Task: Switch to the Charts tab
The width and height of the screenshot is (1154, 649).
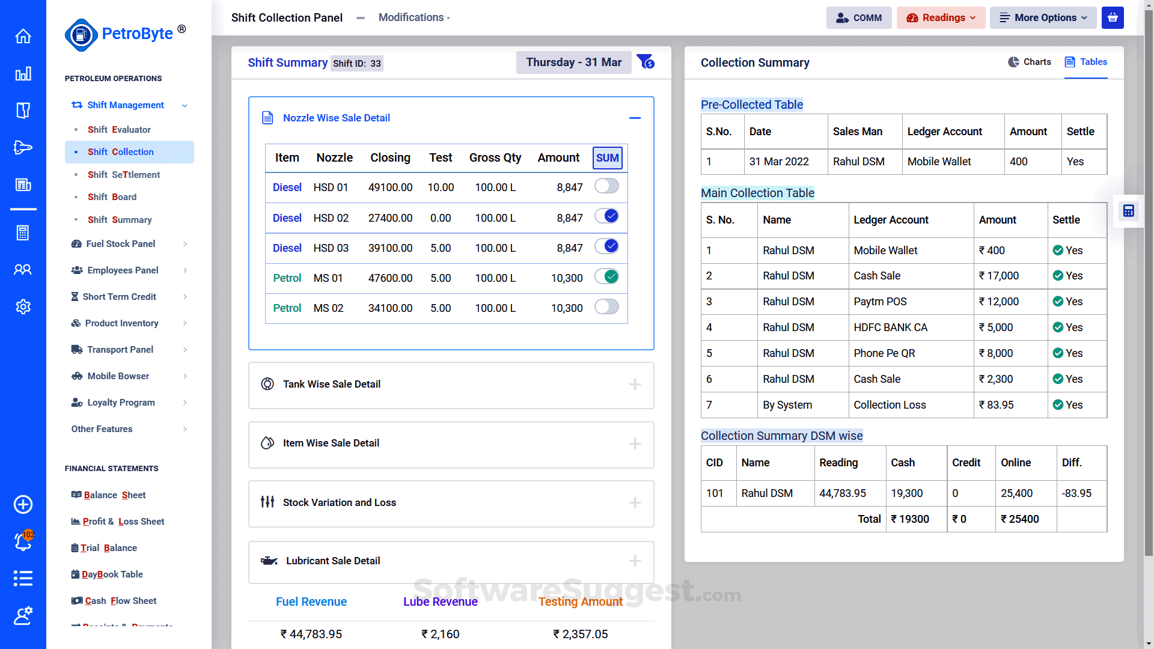Action: [x=1029, y=62]
